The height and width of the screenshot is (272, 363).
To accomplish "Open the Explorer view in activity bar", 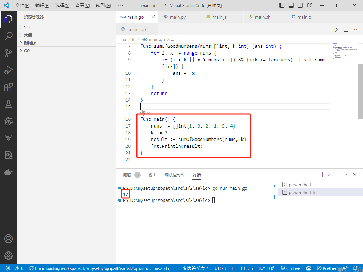I will 9,19.
